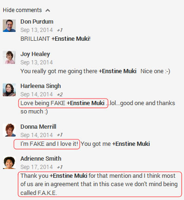
Task: Open Joy Healey's avatar photo
Action: (x=9, y=57)
